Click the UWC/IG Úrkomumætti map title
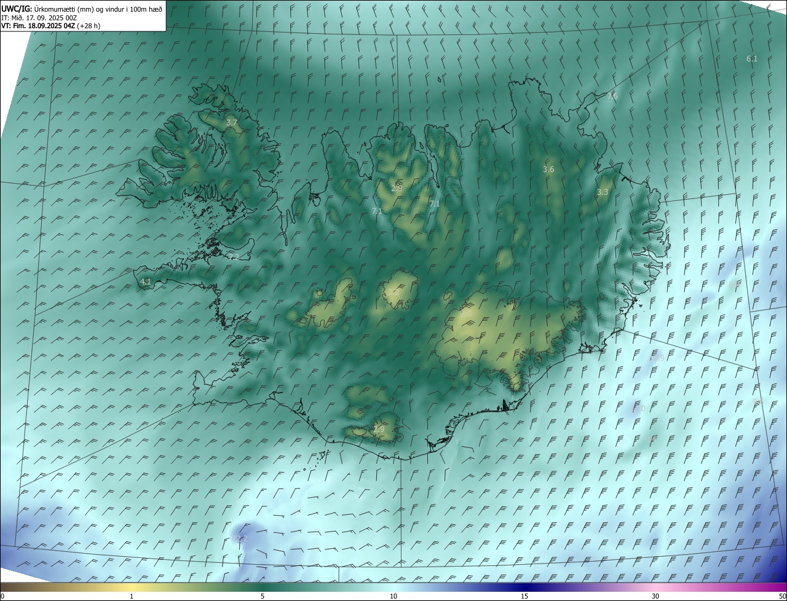 82,9
